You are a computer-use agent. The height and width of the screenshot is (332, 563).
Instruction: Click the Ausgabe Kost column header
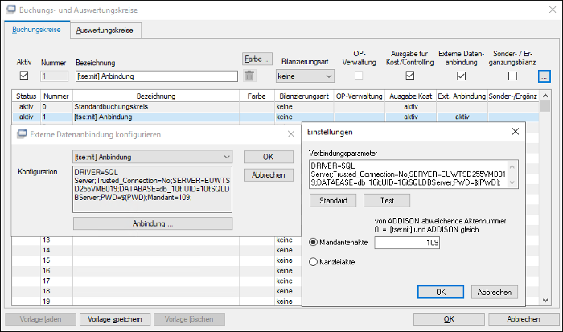(411, 96)
